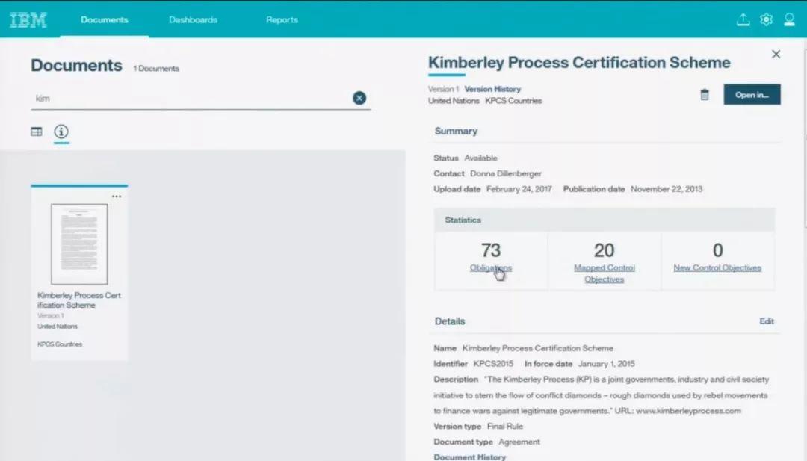Open the Mapped Control Objectives link
Viewport: 807px width, 461px height.
coord(605,273)
